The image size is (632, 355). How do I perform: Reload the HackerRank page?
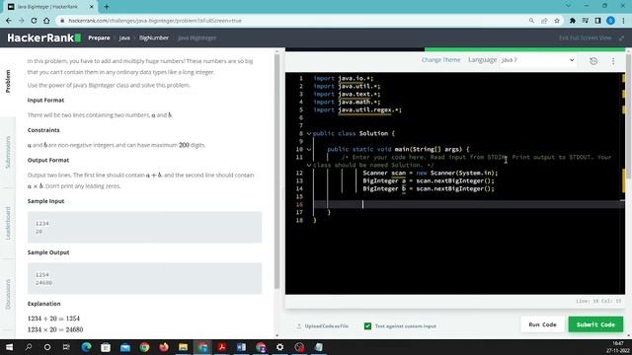point(34,21)
